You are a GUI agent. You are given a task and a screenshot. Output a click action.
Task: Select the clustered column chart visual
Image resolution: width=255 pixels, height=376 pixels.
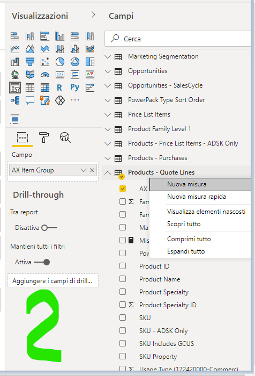click(60, 36)
